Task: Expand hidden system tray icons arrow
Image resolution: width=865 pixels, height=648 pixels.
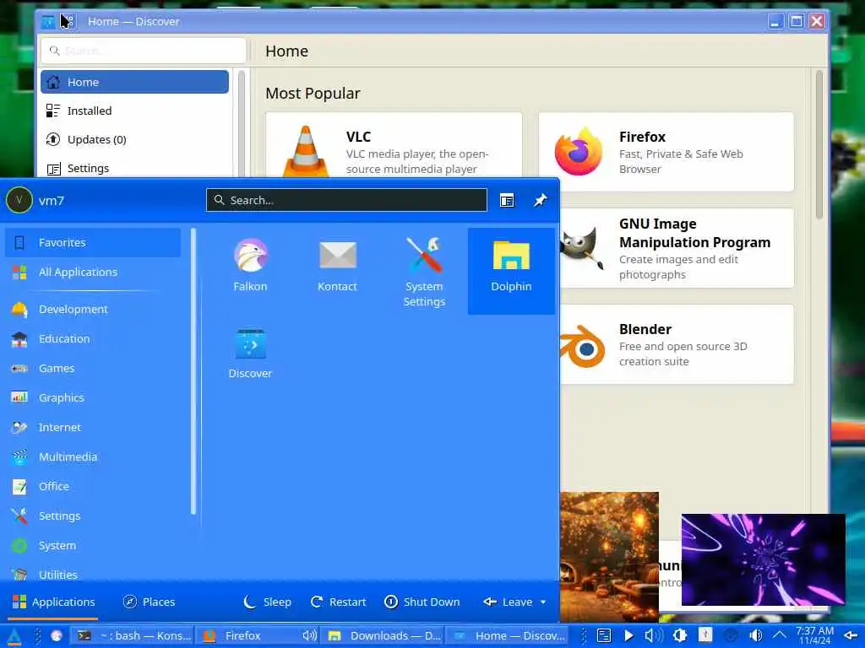Action: [x=780, y=635]
